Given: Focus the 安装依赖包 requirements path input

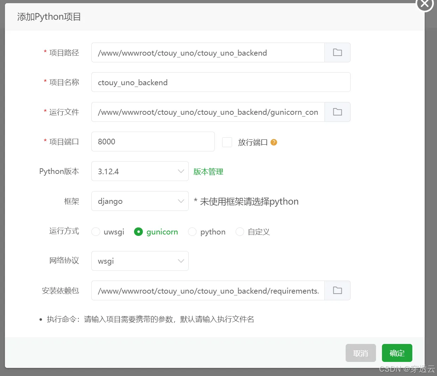Looking at the screenshot, I should point(208,290).
